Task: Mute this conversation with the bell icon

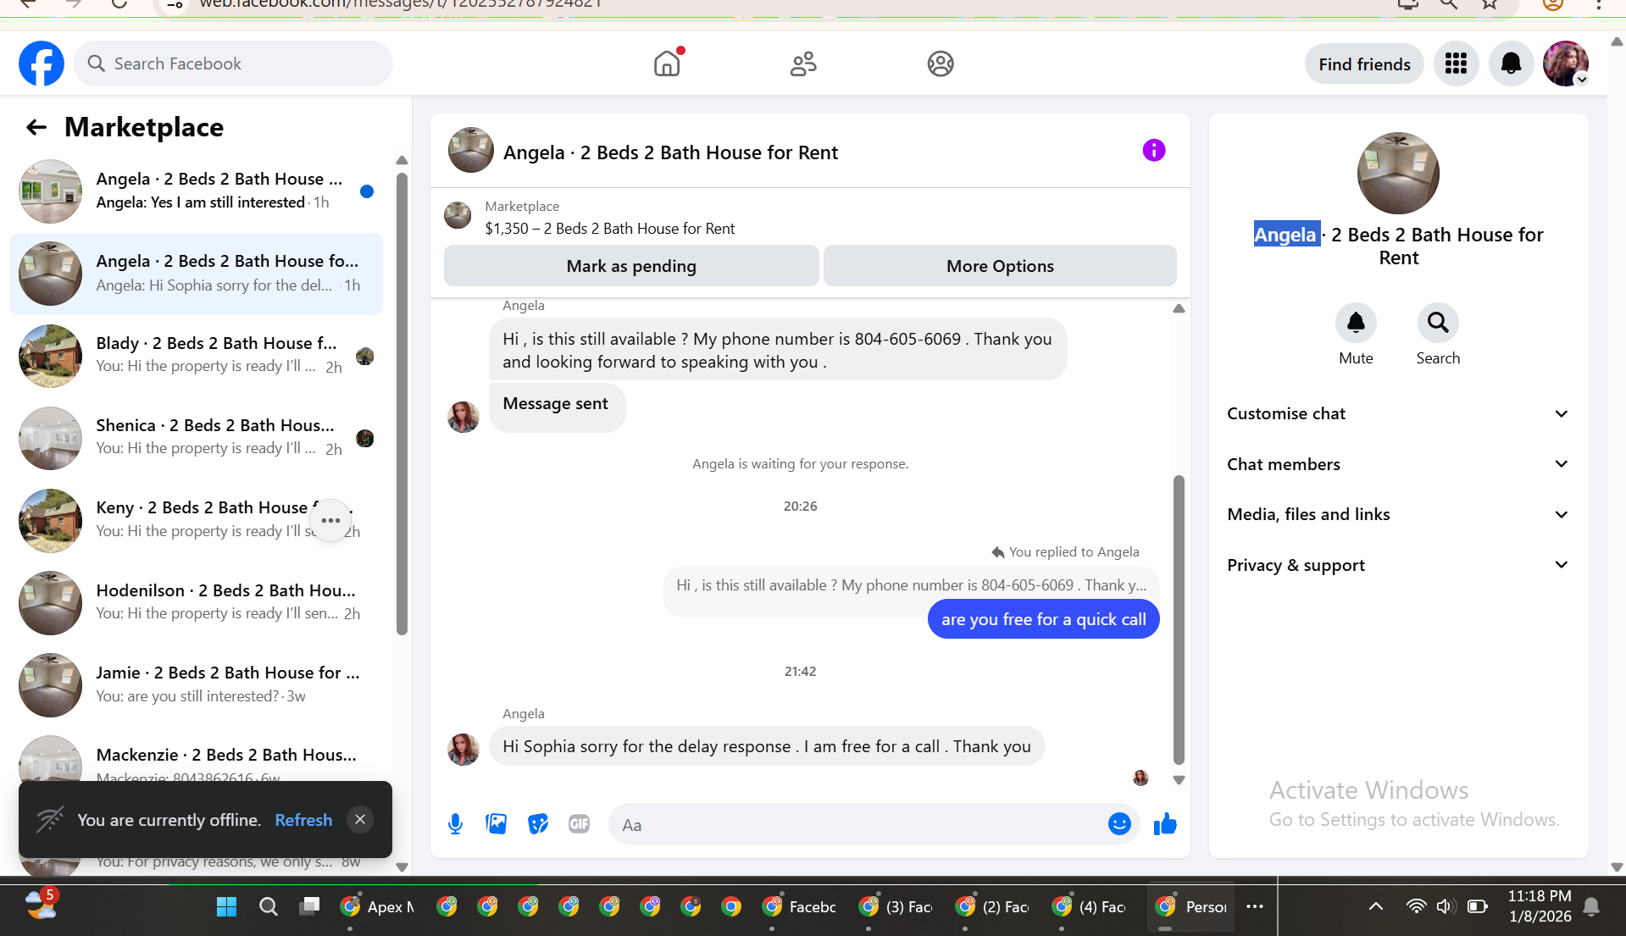Action: (1356, 323)
